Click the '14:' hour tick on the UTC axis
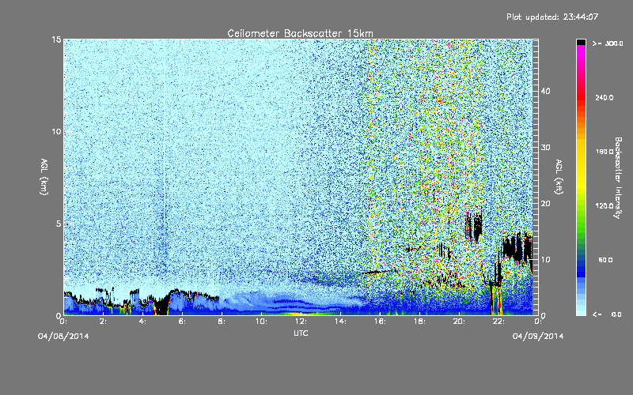Viewport: 633px width, 395px height. click(x=340, y=322)
